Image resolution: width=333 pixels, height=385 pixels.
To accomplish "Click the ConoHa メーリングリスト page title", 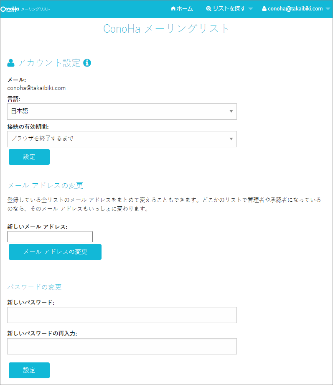I will pyautogui.click(x=166, y=29).
